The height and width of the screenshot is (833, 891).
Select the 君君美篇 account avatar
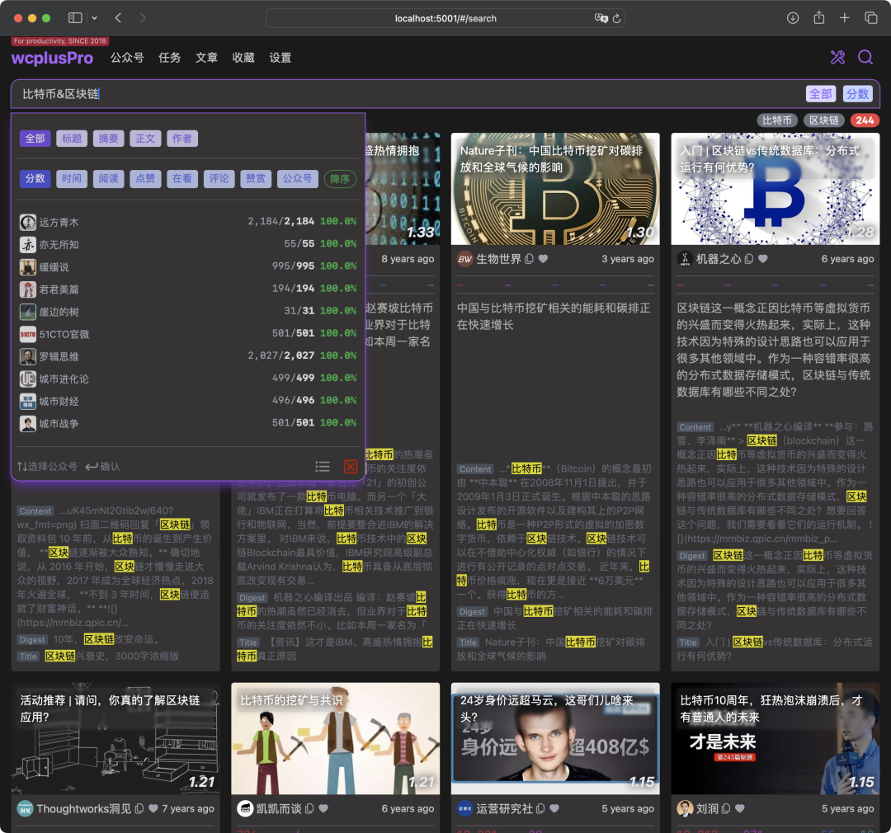[x=28, y=289]
